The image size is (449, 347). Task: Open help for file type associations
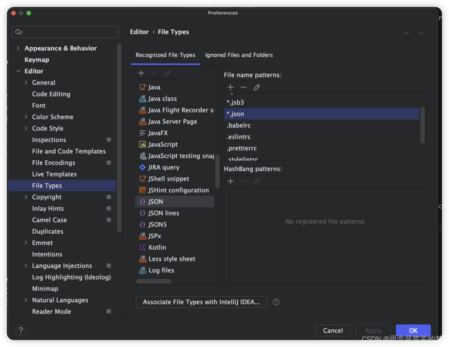tap(276, 302)
